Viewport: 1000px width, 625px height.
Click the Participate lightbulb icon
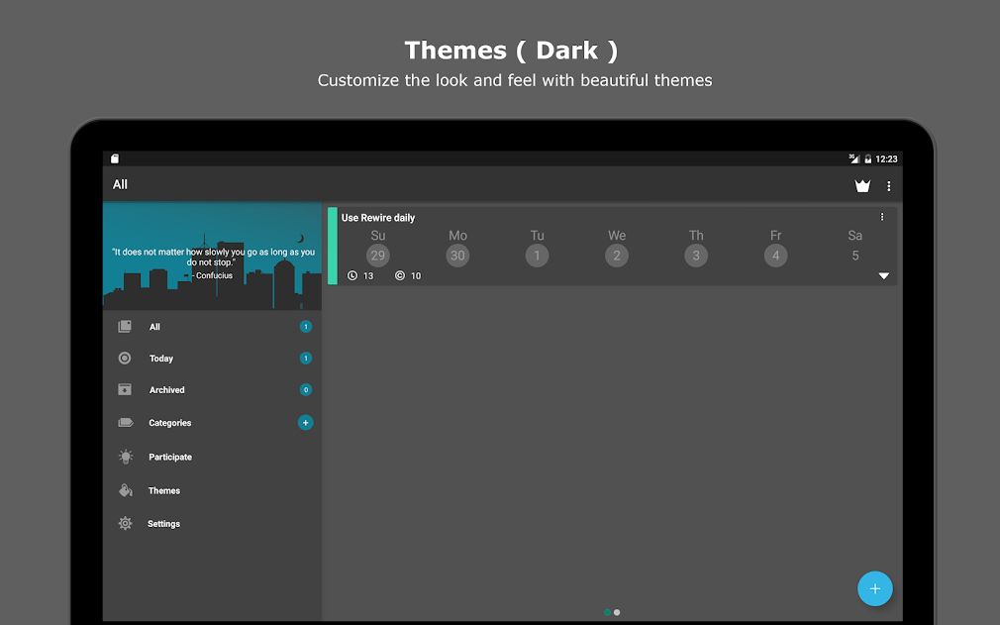(126, 456)
